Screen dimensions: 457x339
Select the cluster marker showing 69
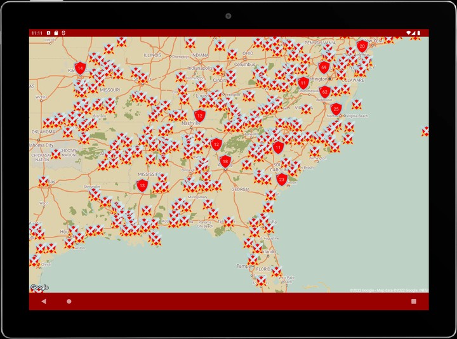tap(324, 67)
